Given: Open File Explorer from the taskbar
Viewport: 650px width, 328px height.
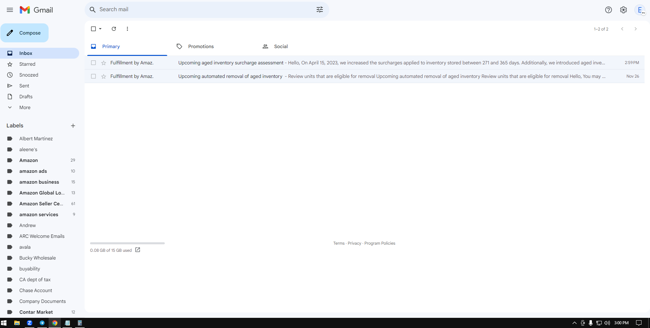Looking at the screenshot, I should point(17,323).
